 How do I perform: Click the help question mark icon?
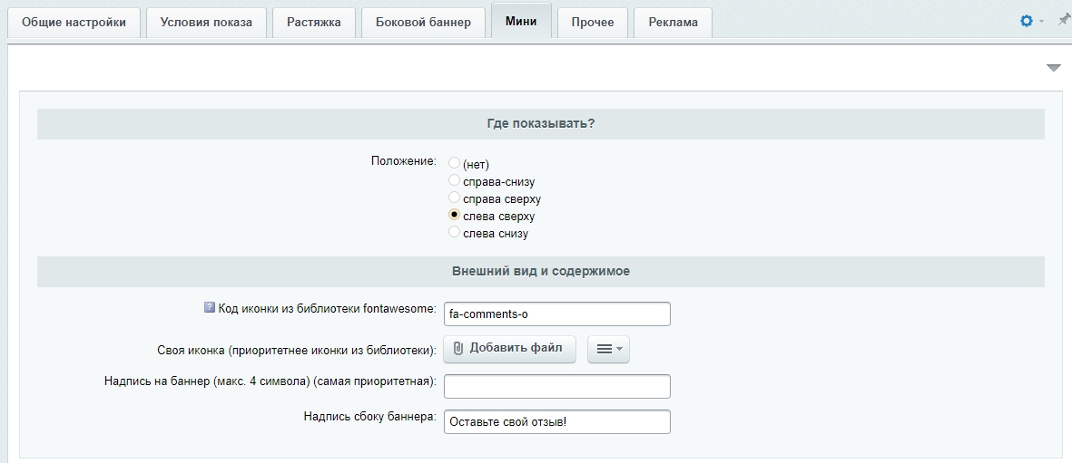(x=210, y=307)
